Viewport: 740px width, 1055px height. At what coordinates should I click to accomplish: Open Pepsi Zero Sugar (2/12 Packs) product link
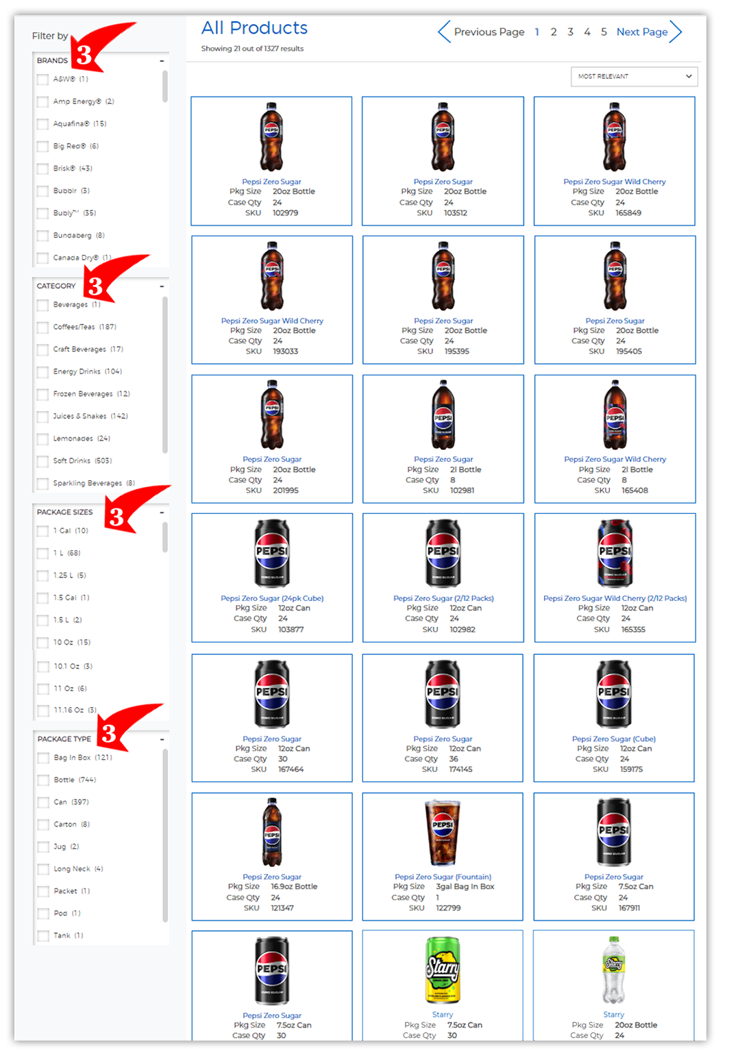click(443, 598)
